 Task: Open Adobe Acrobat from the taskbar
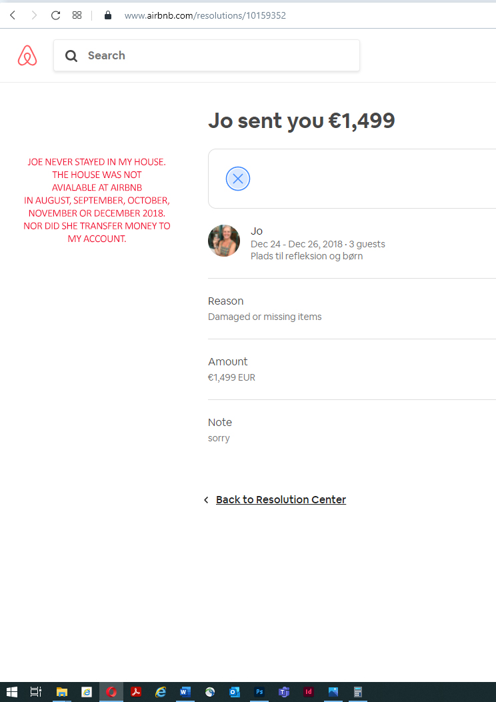pos(136,692)
